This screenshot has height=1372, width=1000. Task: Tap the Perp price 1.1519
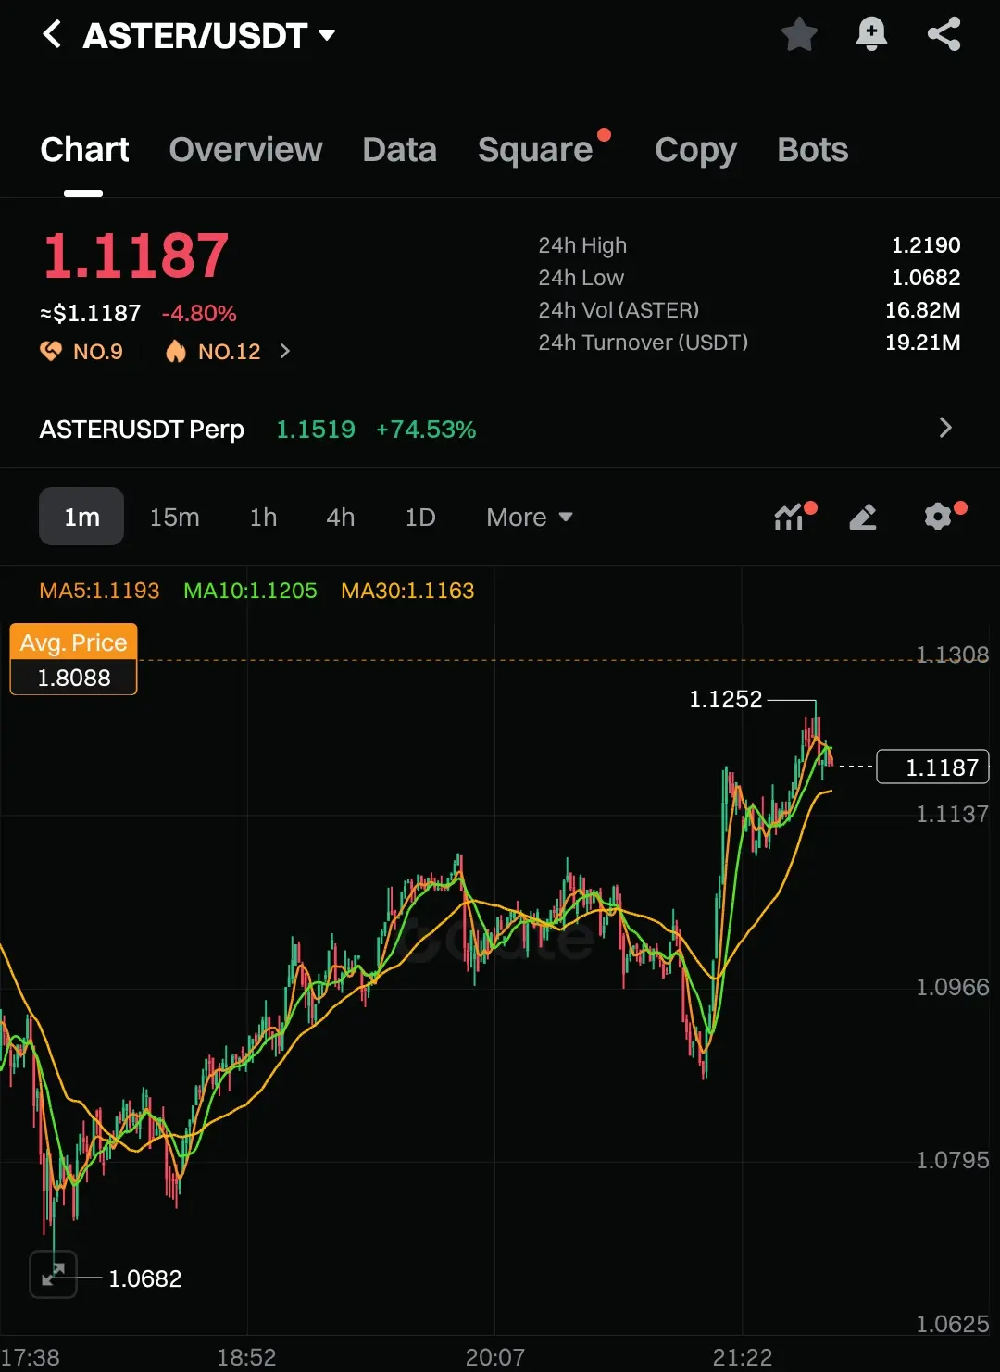click(x=316, y=430)
